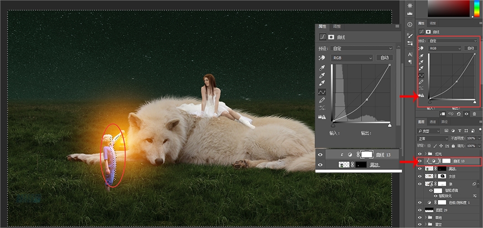Viewport: 483px width, 228px height.
Task: Expand the 灯光 layer group
Action: click(426, 153)
